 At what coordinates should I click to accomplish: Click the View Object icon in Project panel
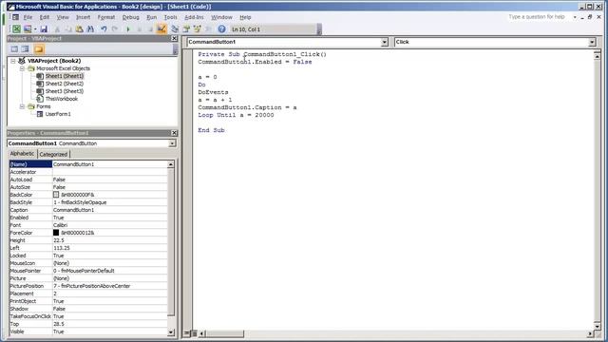pos(26,49)
